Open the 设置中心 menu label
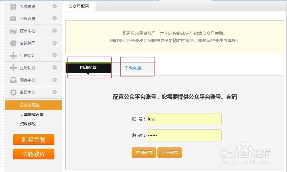The width and height of the screenshot is (287, 172). (x=28, y=92)
